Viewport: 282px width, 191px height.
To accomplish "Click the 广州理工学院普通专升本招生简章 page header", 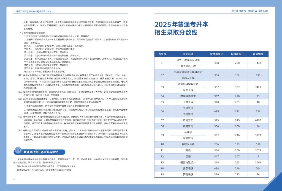I will tap(32, 12).
